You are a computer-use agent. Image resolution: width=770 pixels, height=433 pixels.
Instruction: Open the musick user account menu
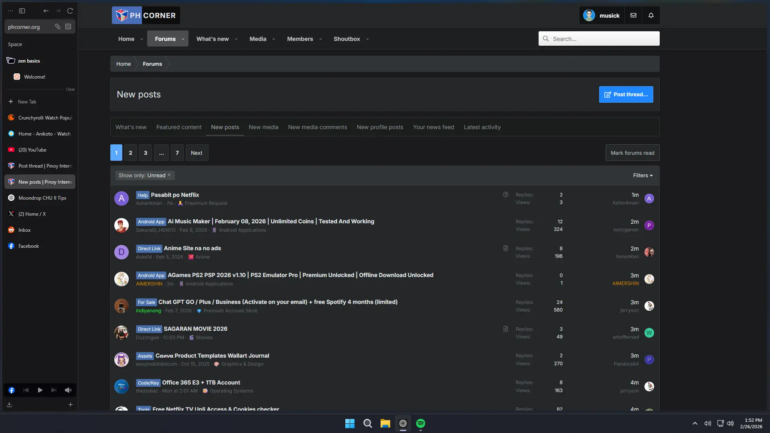[602, 15]
